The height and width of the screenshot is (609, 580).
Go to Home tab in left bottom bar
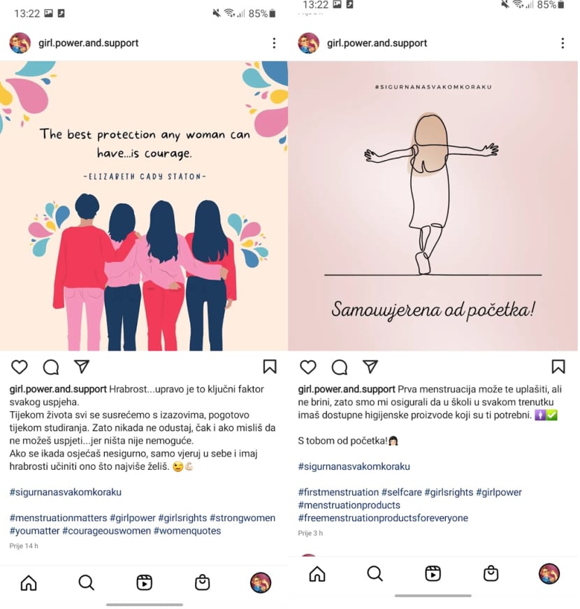29,582
